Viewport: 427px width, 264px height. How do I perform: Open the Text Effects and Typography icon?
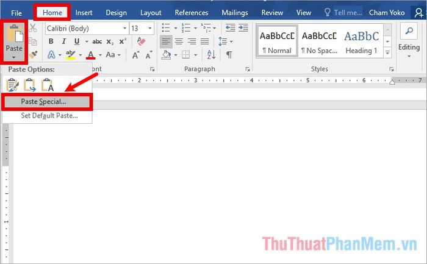51,55
